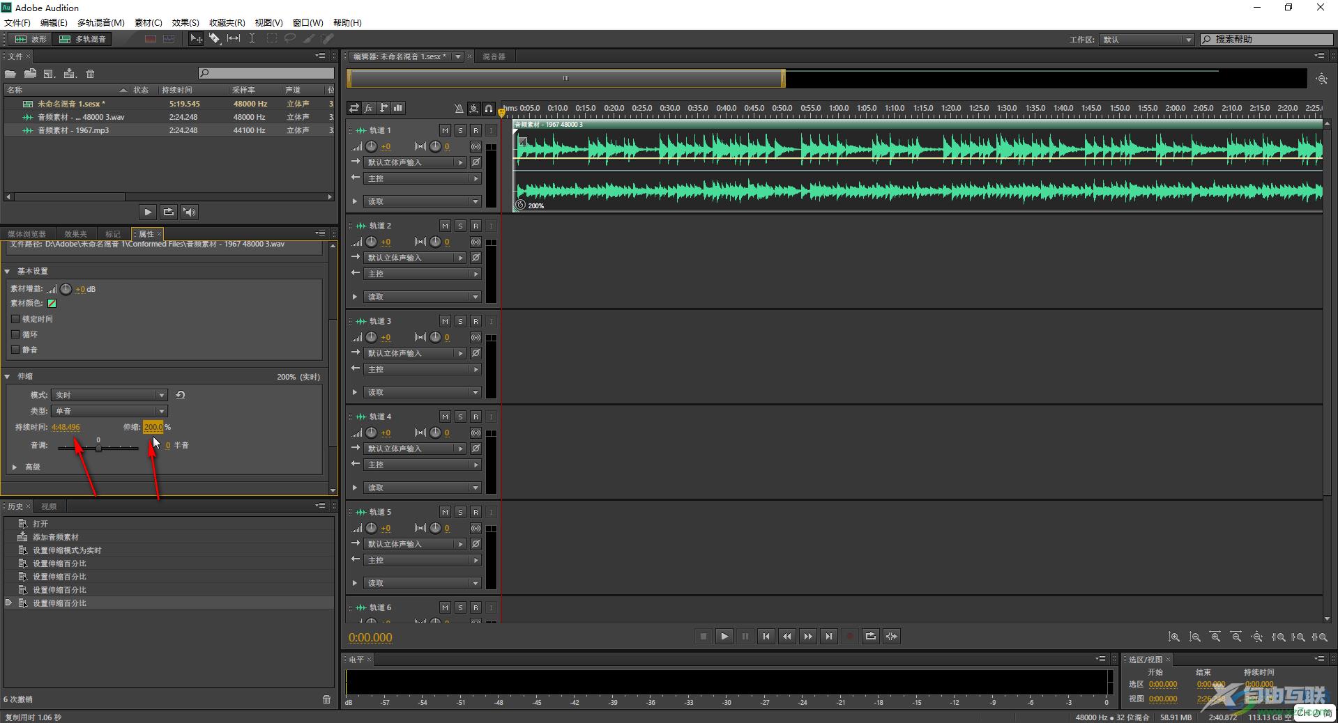This screenshot has width=1338, height=723.
Task: Click the clip gain knob
Action: [66, 289]
